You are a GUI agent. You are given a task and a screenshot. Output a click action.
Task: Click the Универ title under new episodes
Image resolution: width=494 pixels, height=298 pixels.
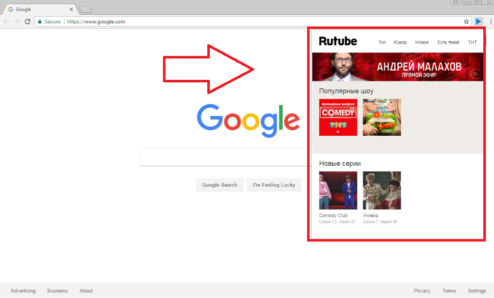coord(371,216)
